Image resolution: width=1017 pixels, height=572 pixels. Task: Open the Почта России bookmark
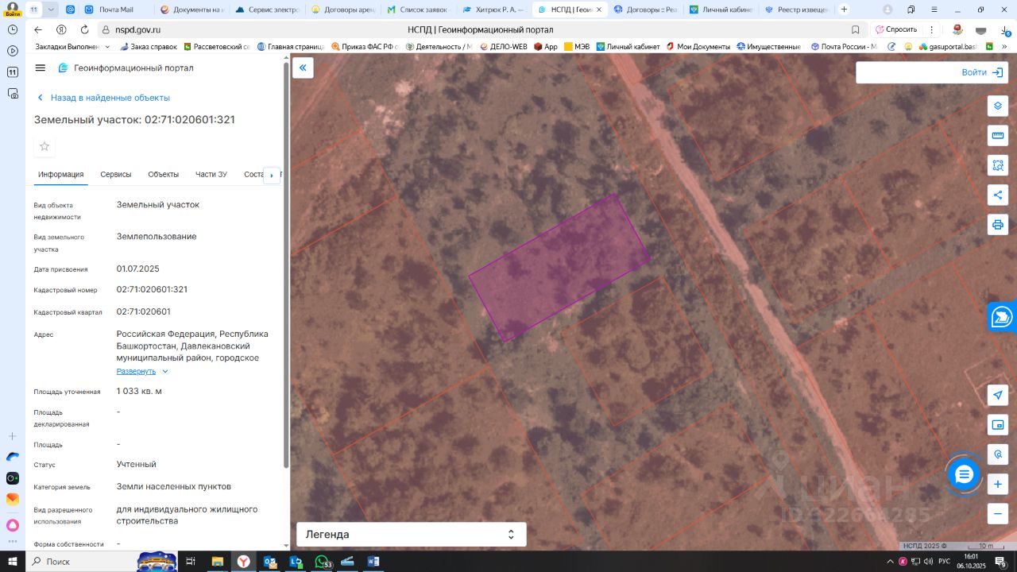tap(844, 47)
